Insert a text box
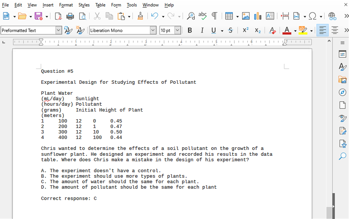The height and width of the screenshot is (219, 349). pos(270,16)
